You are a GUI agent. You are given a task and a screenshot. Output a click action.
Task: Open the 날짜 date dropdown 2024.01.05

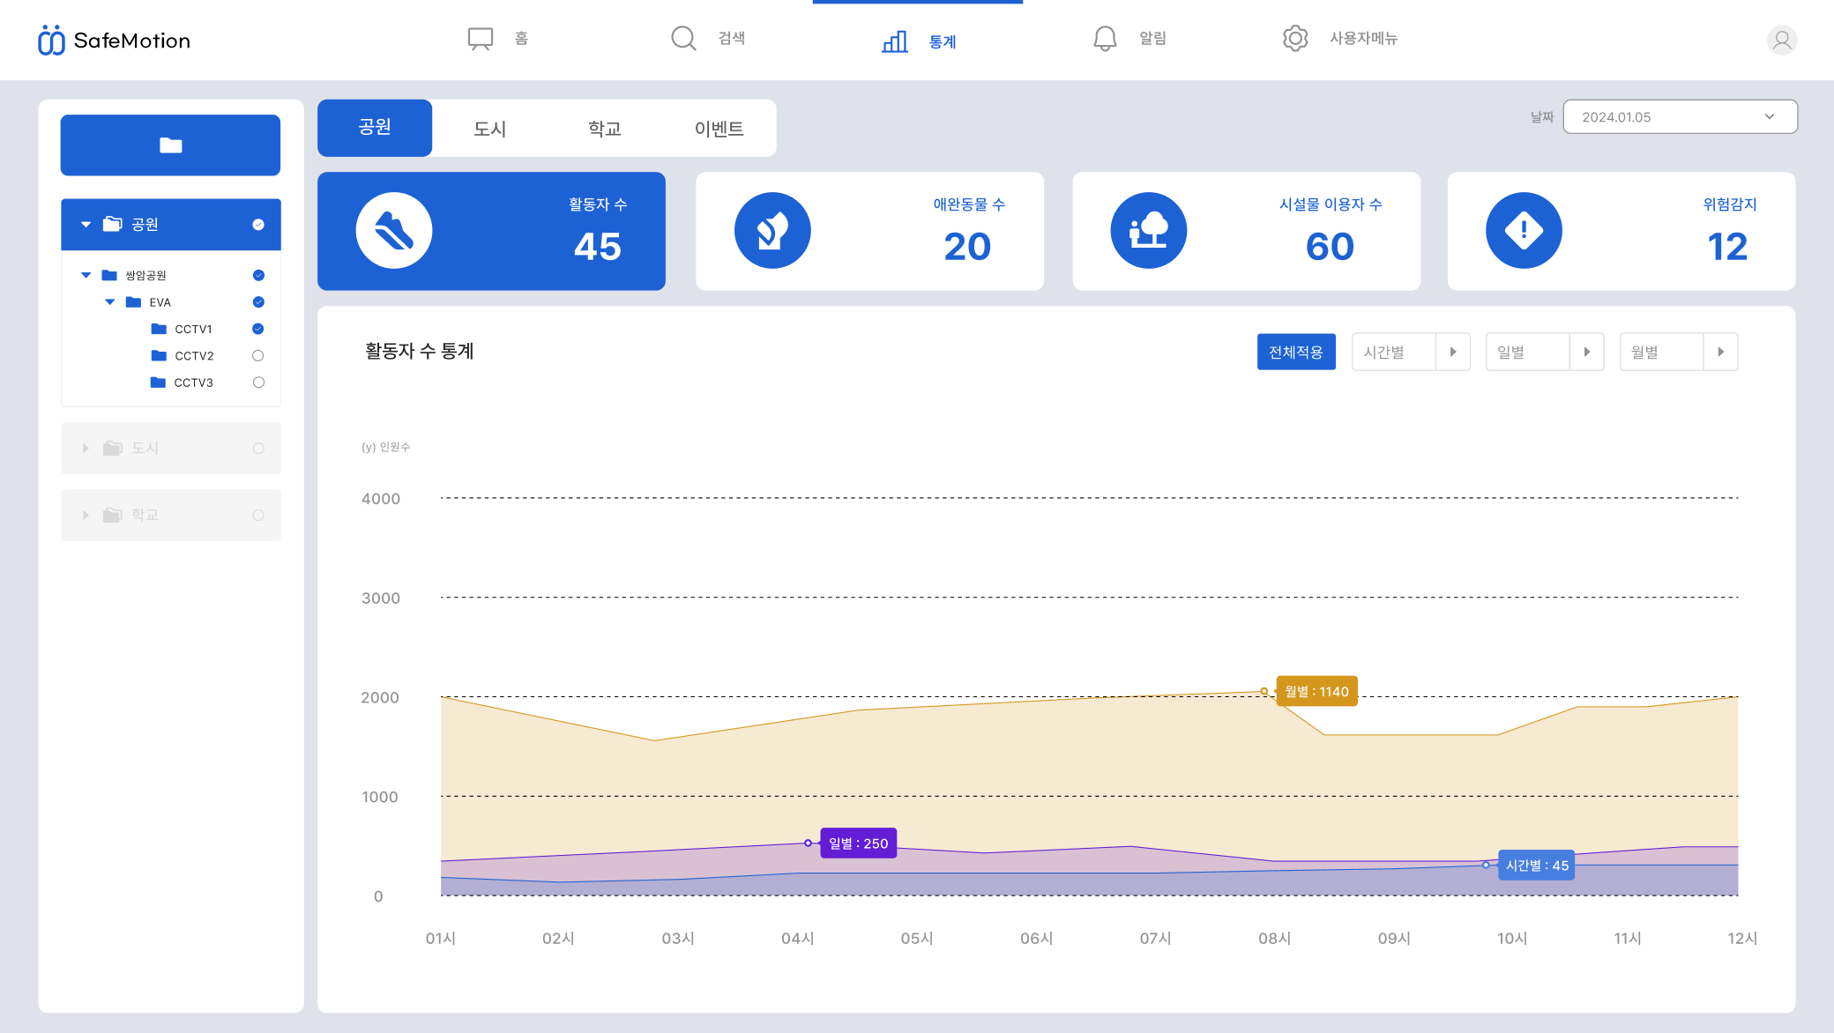[1680, 116]
